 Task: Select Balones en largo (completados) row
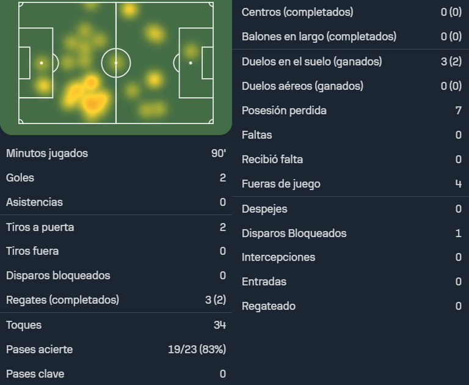pos(352,37)
